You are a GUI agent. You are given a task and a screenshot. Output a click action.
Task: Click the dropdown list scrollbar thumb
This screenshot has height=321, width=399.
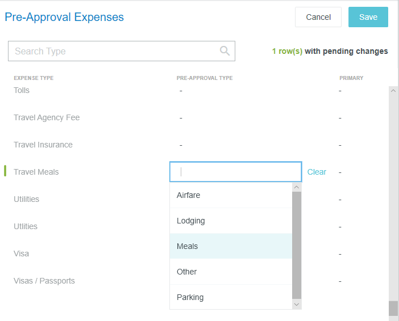pyautogui.click(x=297, y=246)
